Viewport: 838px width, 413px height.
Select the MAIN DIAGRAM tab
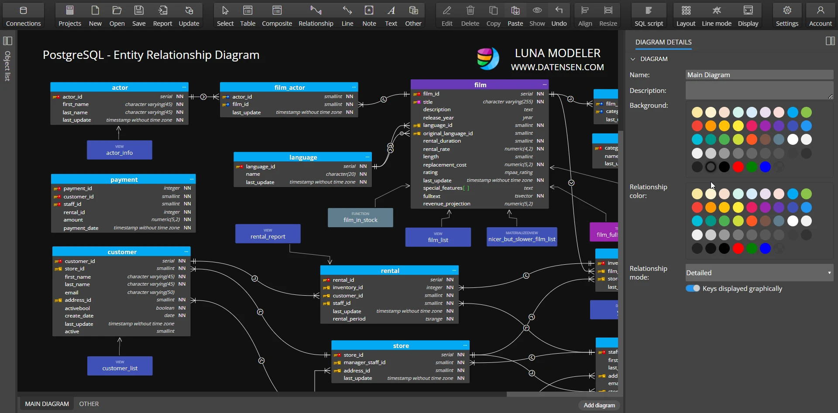click(x=46, y=403)
